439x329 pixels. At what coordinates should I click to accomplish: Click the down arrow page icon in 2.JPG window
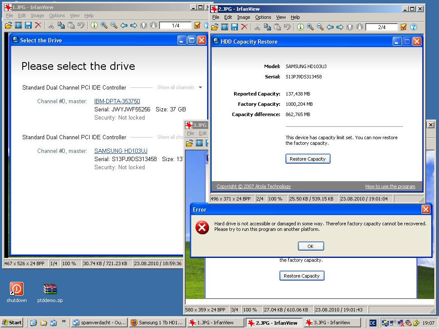point(360,27)
